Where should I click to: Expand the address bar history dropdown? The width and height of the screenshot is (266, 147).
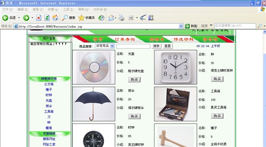pos(181,26)
